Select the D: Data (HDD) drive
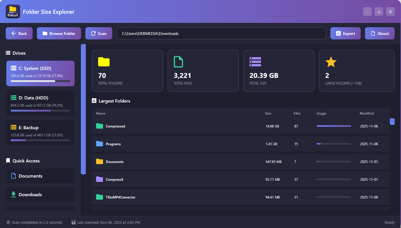This screenshot has height=228, width=401. [40, 103]
